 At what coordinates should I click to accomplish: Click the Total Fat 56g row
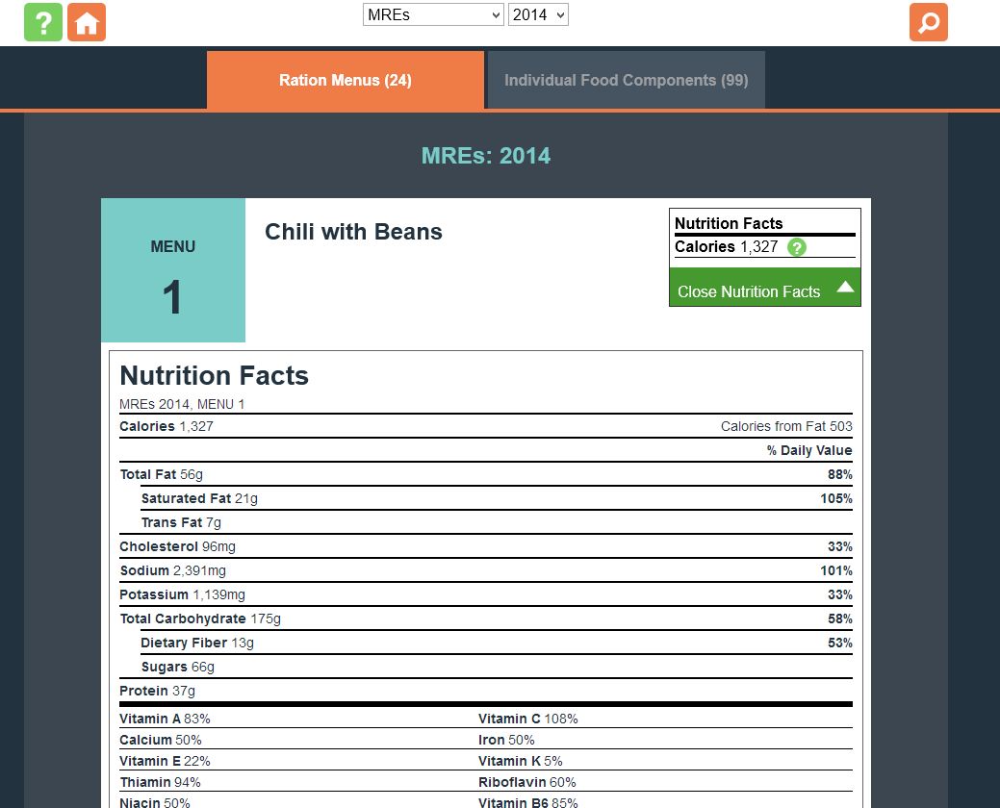tap(160, 474)
